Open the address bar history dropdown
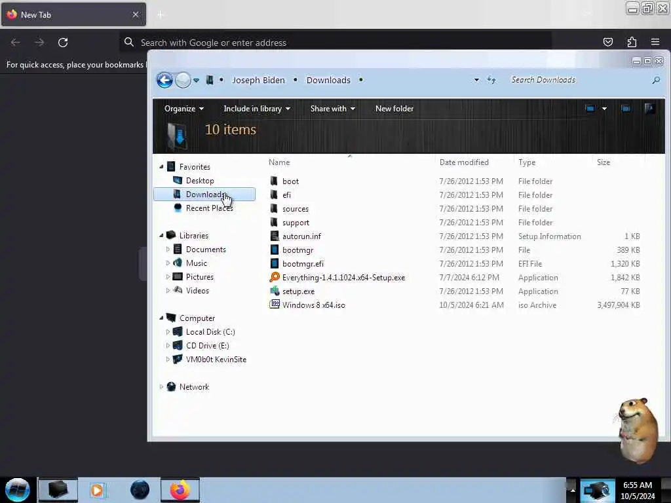Image resolution: width=671 pixels, height=503 pixels. [476, 80]
